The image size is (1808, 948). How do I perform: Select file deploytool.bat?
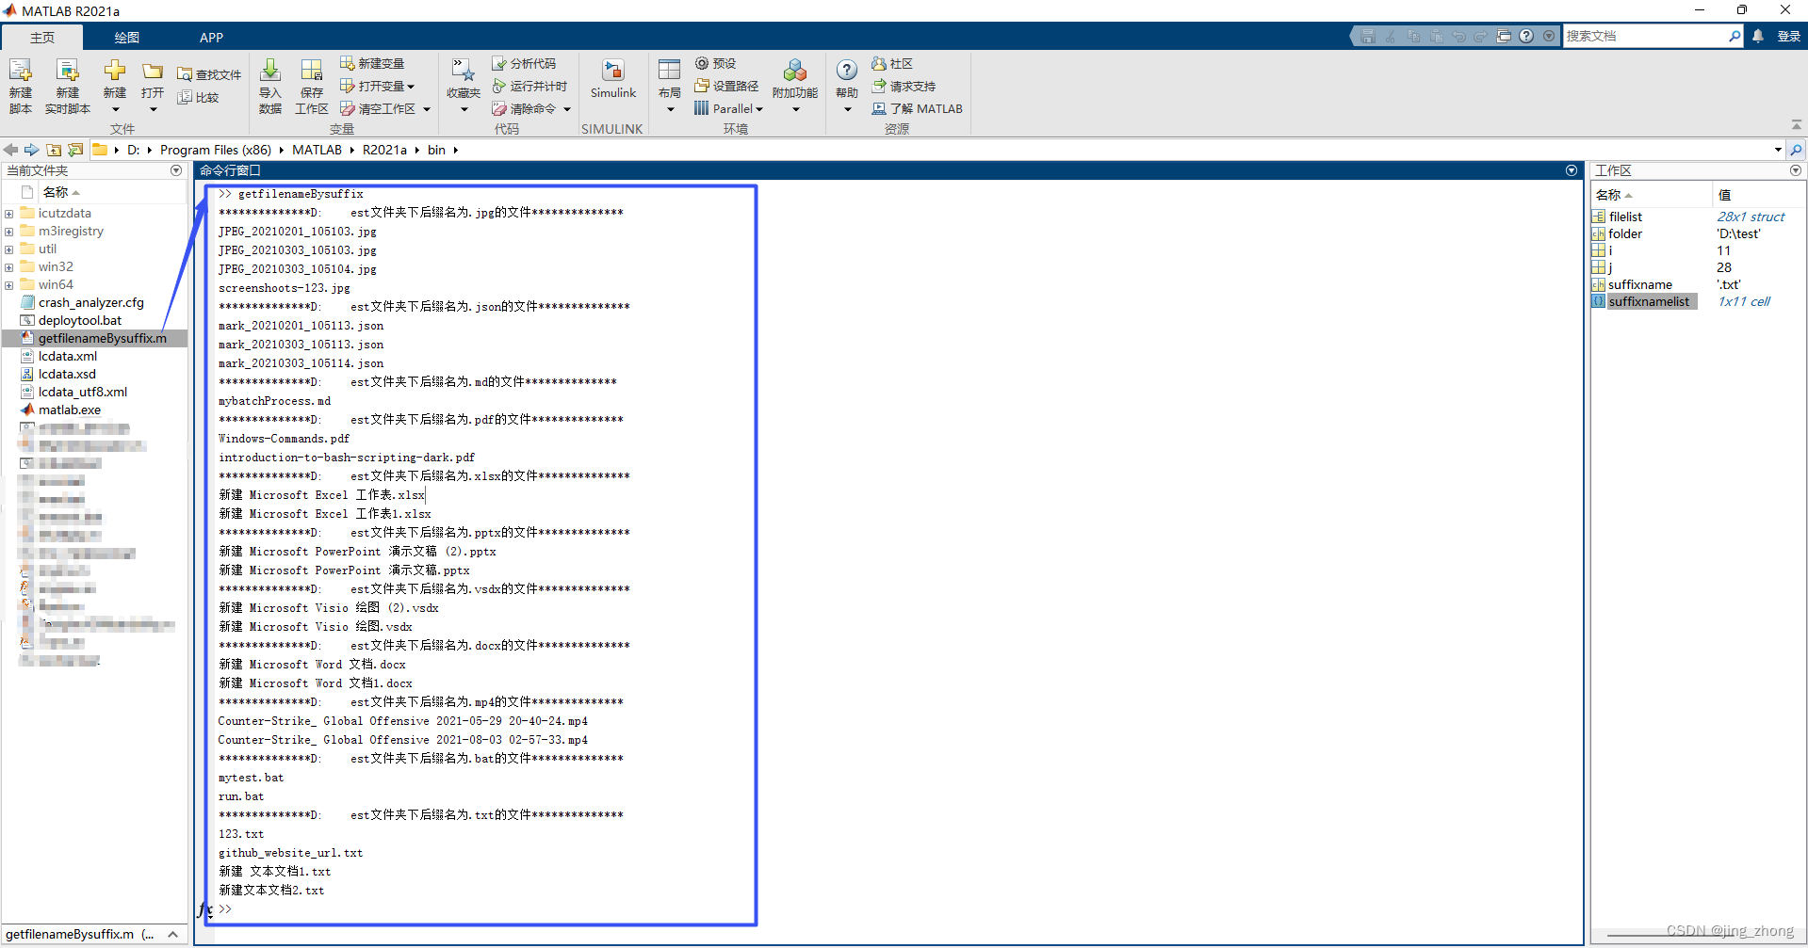[80, 320]
